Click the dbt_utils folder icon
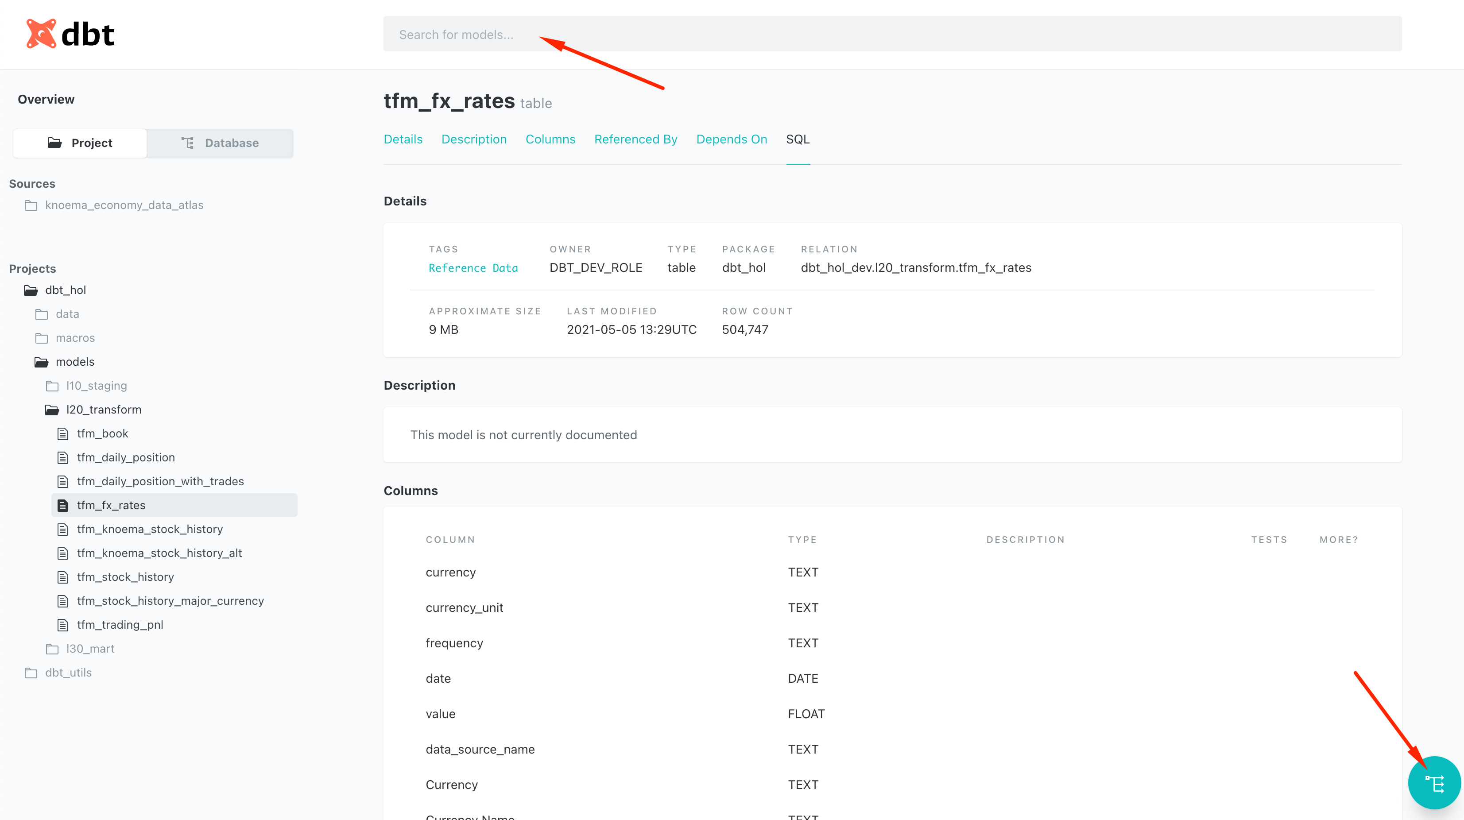Image resolution: width=1464 pixels, height=820 pixels. tap(31, 673)
